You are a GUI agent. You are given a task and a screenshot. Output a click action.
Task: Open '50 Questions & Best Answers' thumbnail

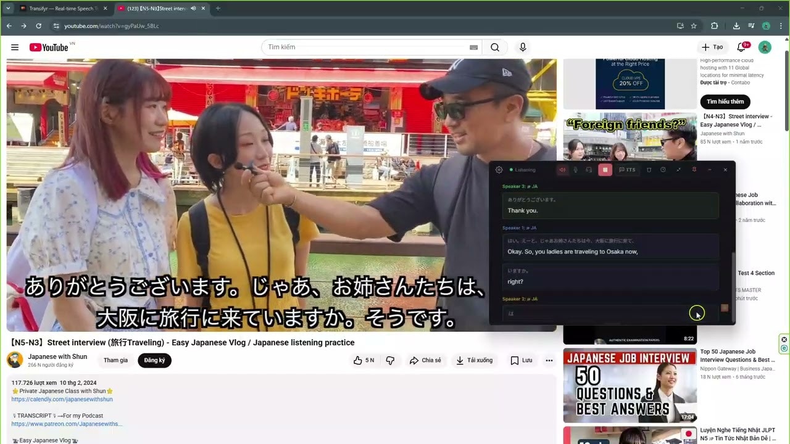[630, 385]
